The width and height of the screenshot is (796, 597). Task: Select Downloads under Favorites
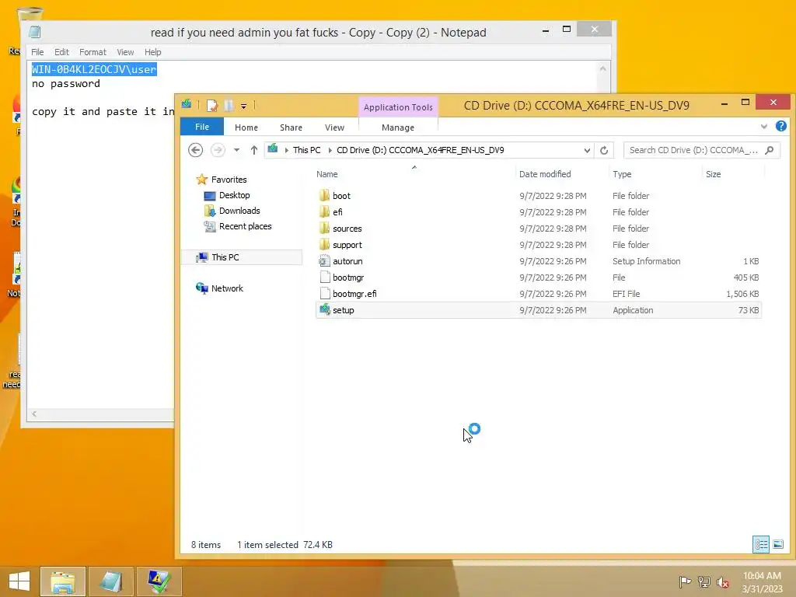click(x=239, y=211)
